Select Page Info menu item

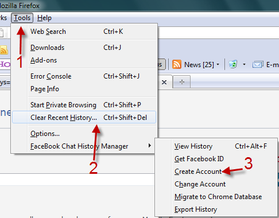84,89
